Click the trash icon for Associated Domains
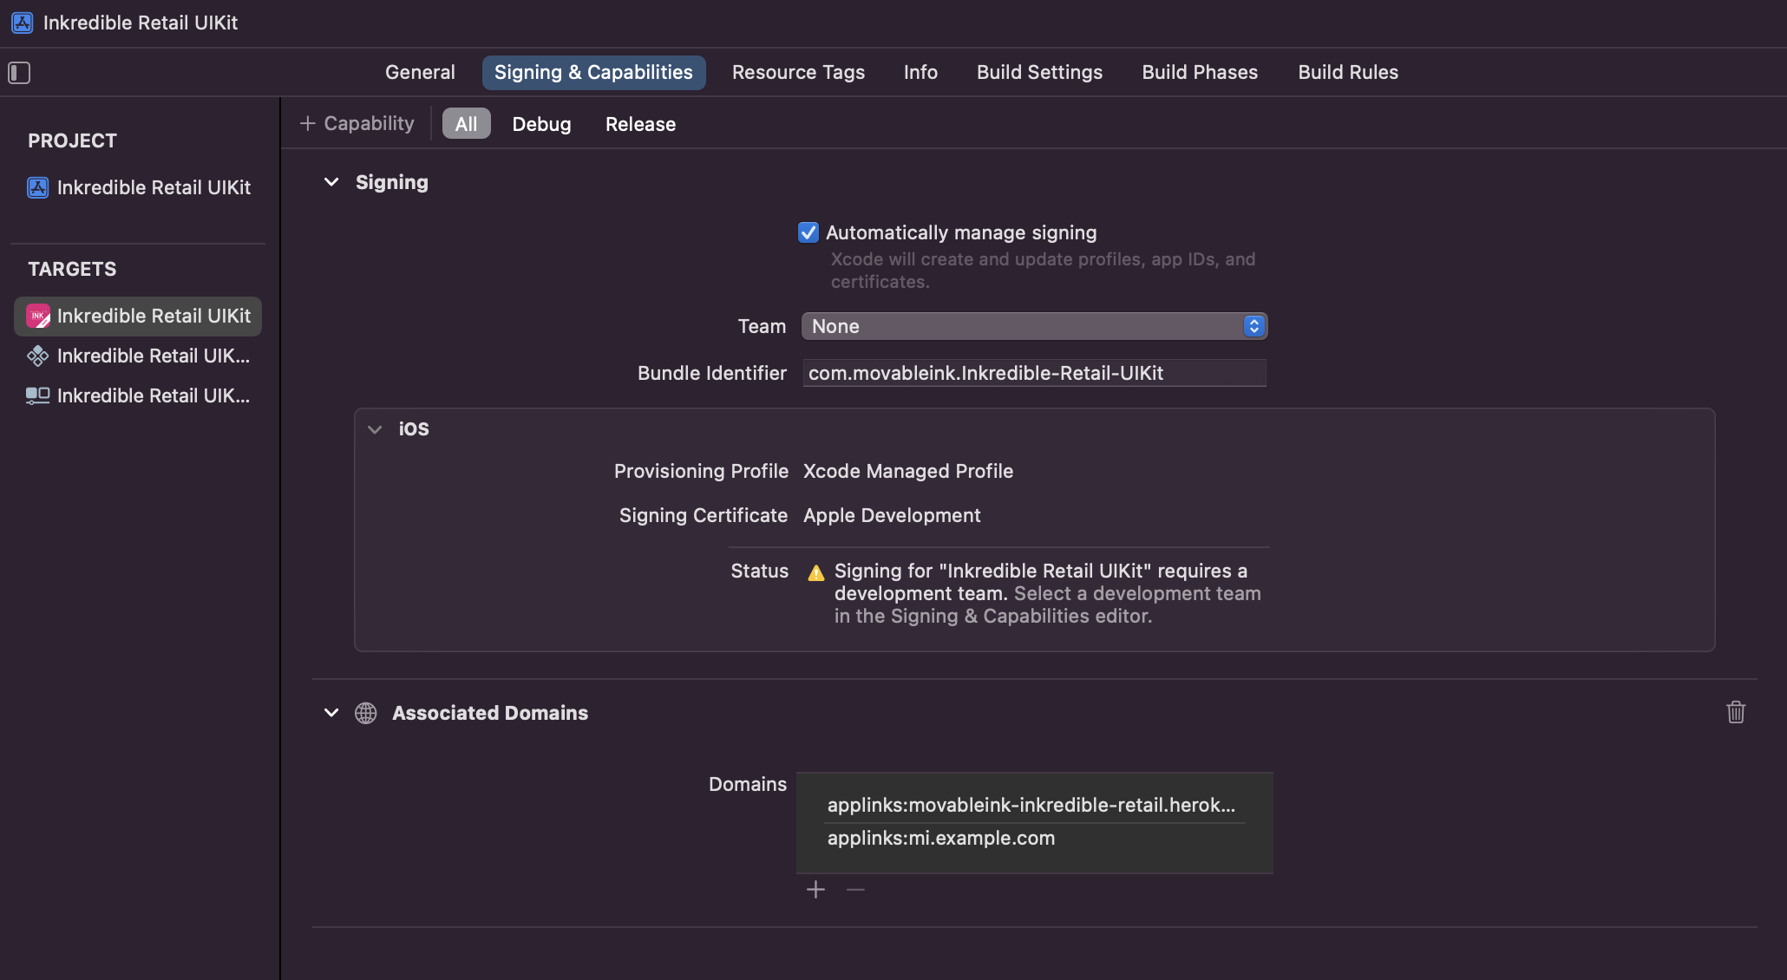This screenshot has width=1787, height=980. [x=1735, y=712]
